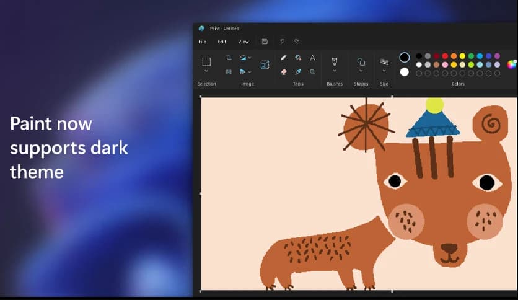Screen dimensions: 518x300
Task: Pick the indigo color swatch
Action: pos(489,56)
